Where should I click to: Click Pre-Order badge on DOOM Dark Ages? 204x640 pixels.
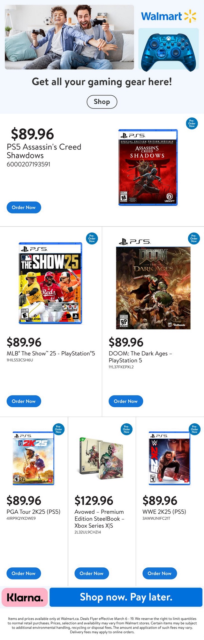(194, 238)
